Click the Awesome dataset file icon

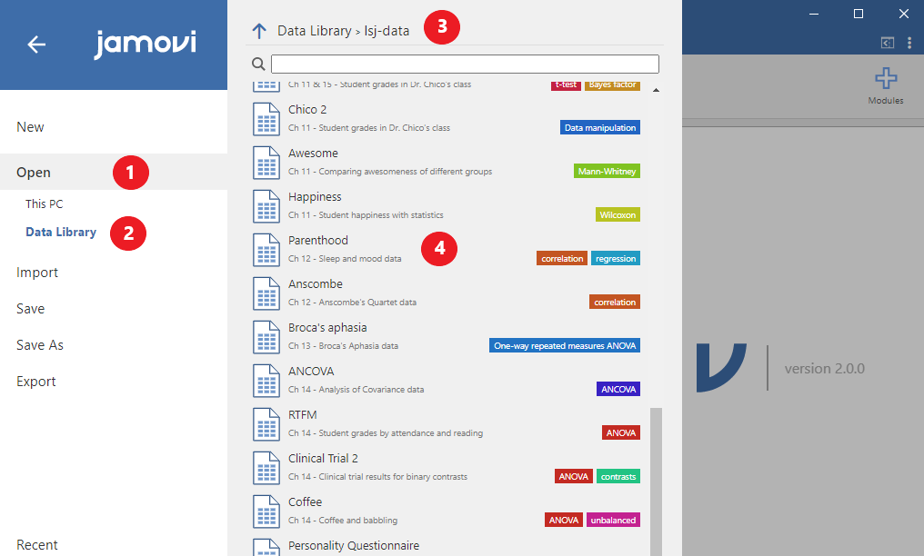[266, 163]
